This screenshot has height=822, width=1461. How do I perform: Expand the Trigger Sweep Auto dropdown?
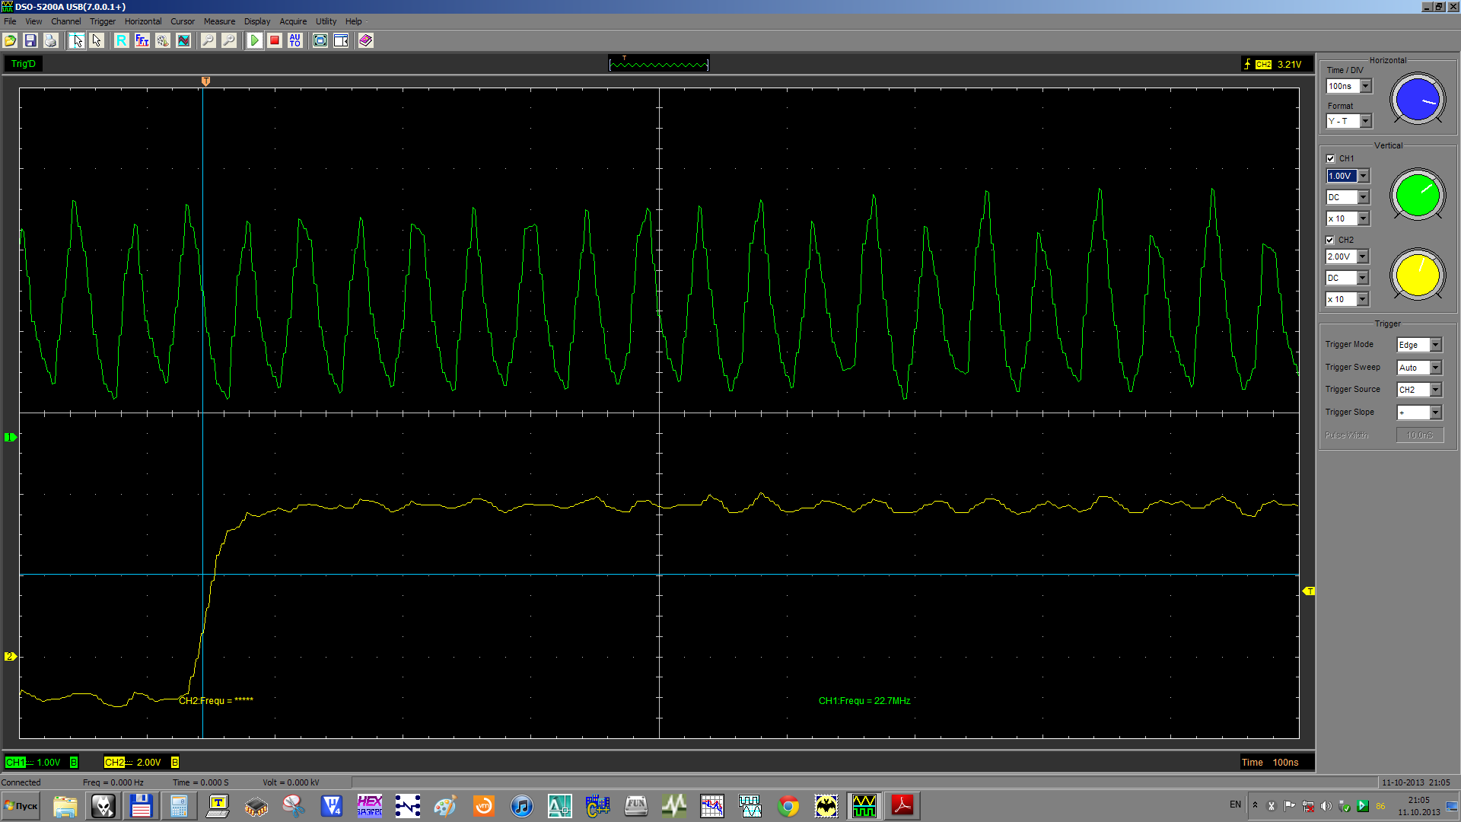1435,368
